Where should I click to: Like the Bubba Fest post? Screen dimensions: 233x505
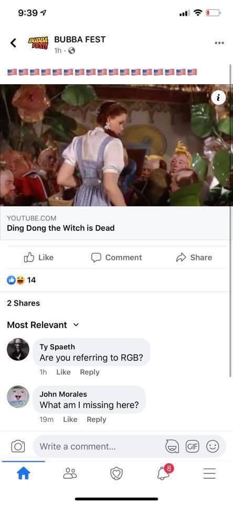(x=39, y=257)
